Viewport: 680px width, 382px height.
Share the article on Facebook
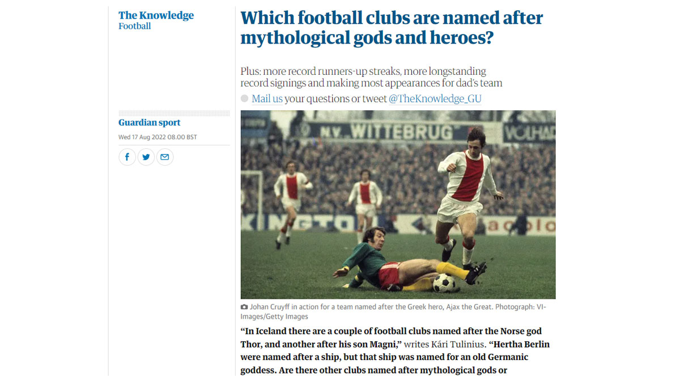coord(127,157)
